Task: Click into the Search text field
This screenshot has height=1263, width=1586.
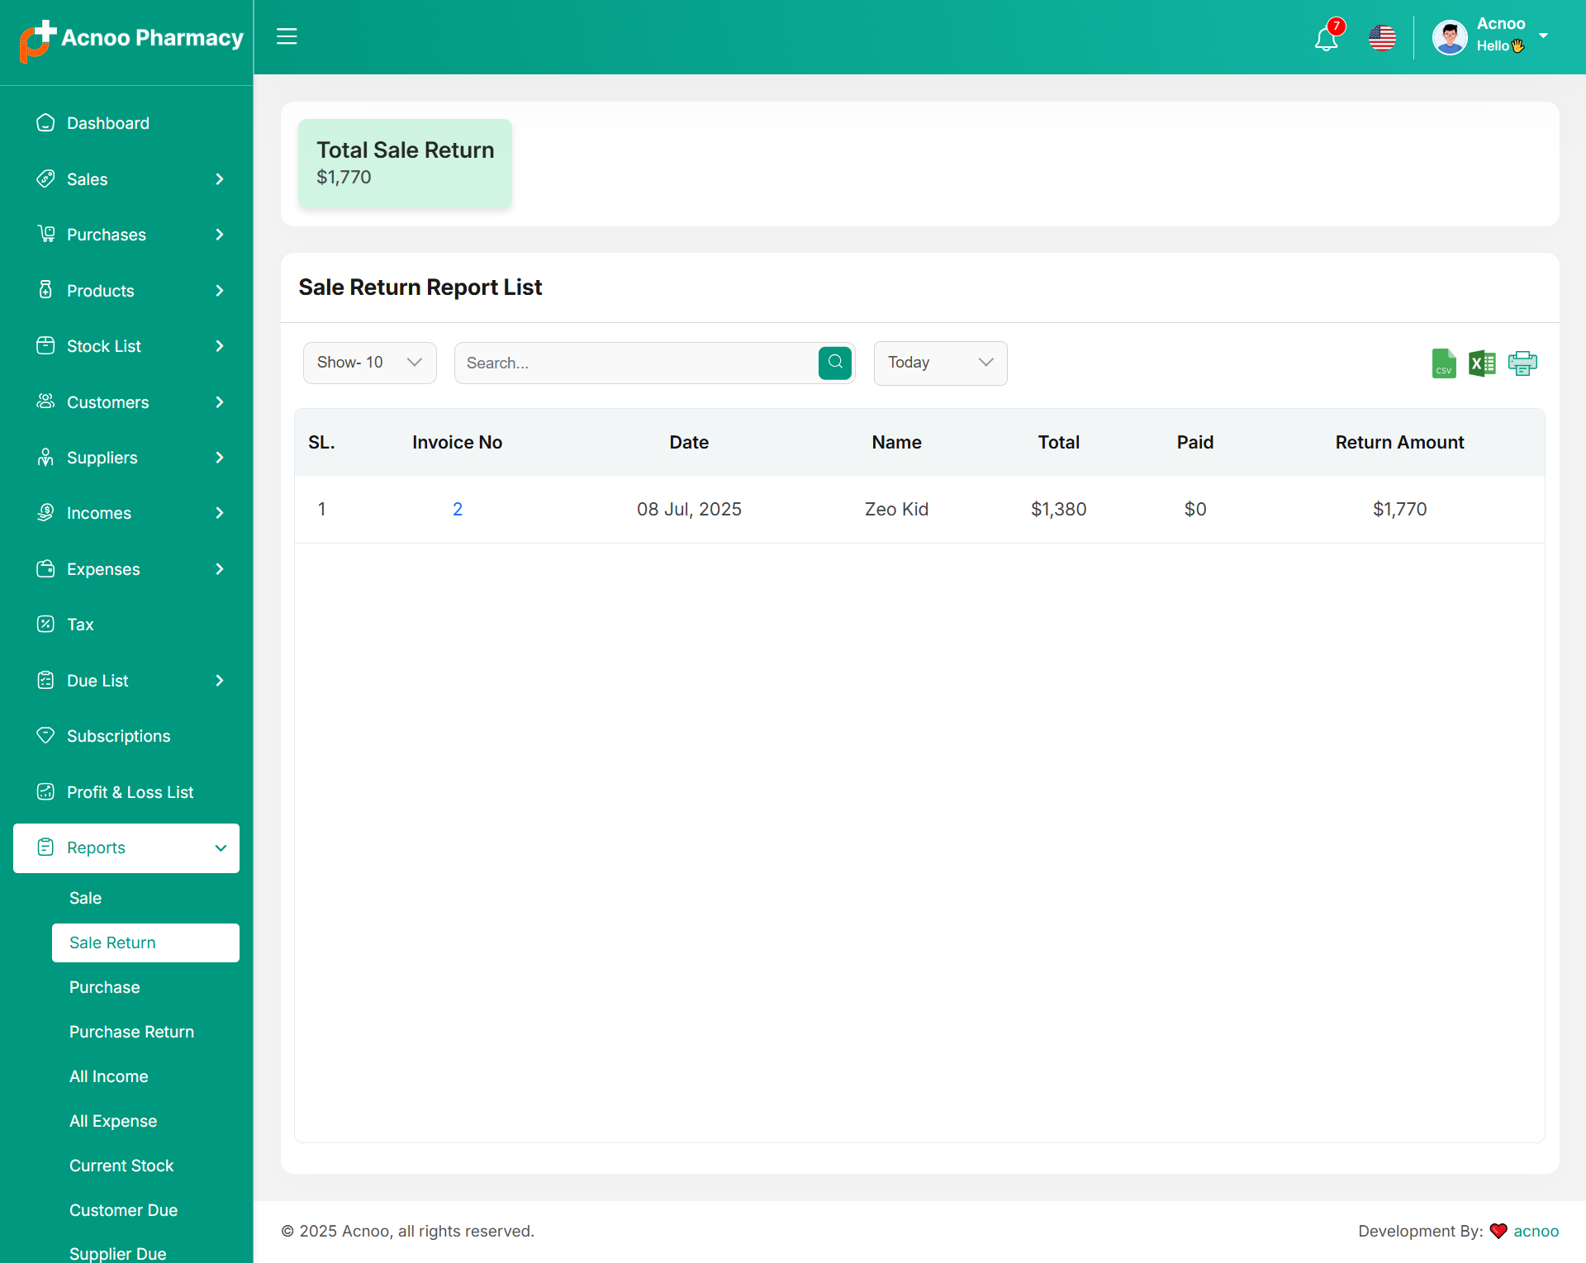Action: pos(636,363)
